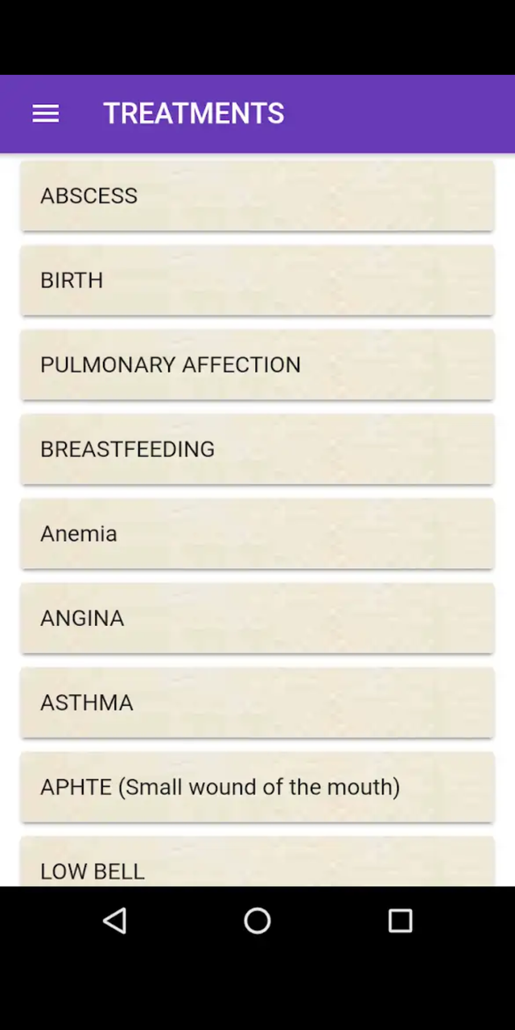Viewport: 515px width, 1030px height.
Task: View treatment for lung pulmonary affection
Action: pyautogui.click(x=257, y=365)
